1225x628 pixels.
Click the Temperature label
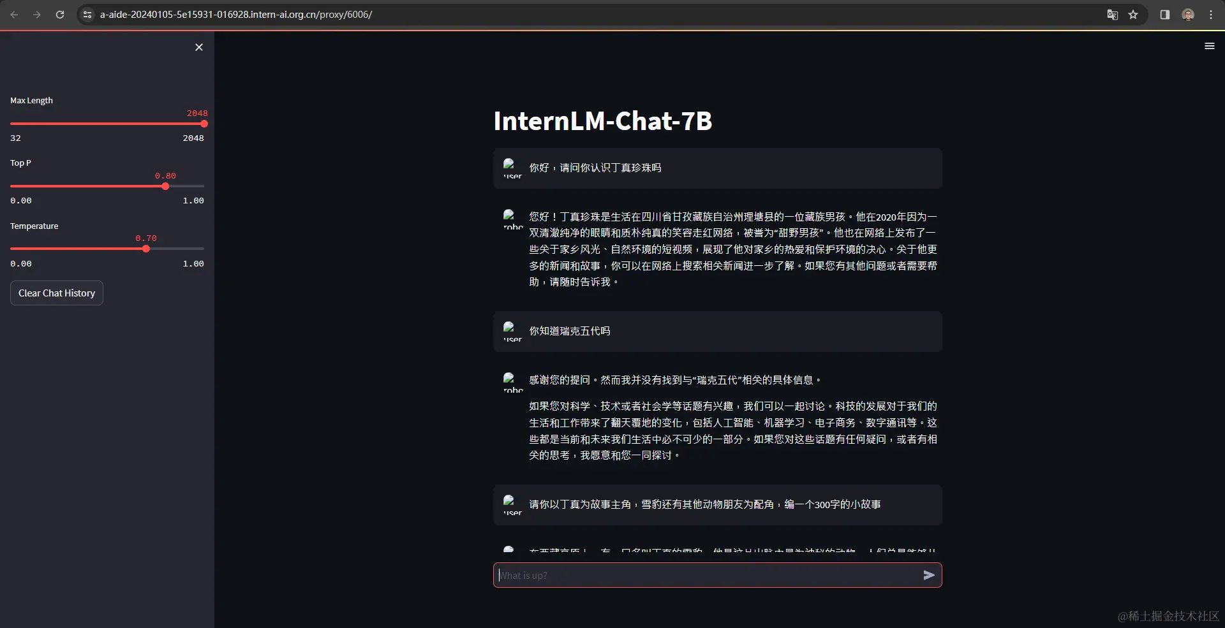pos(34,226)
